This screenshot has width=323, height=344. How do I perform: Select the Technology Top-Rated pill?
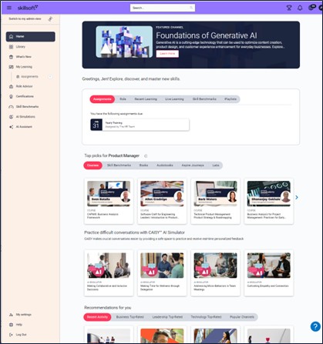point(206,317)
